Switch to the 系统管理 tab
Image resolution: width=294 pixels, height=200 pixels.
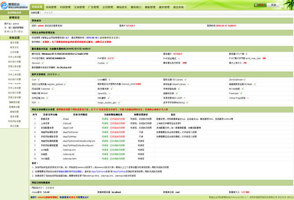(51, 7)
